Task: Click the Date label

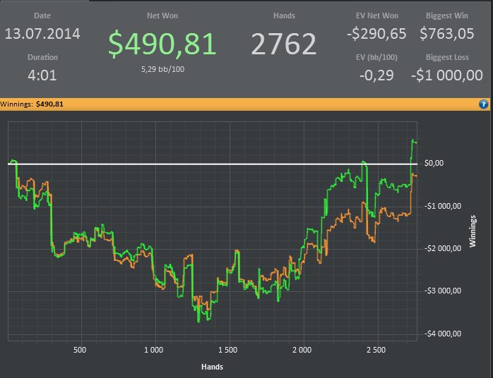Action: (42, 16)
